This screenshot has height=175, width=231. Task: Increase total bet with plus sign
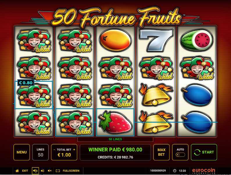click(74, 149)
